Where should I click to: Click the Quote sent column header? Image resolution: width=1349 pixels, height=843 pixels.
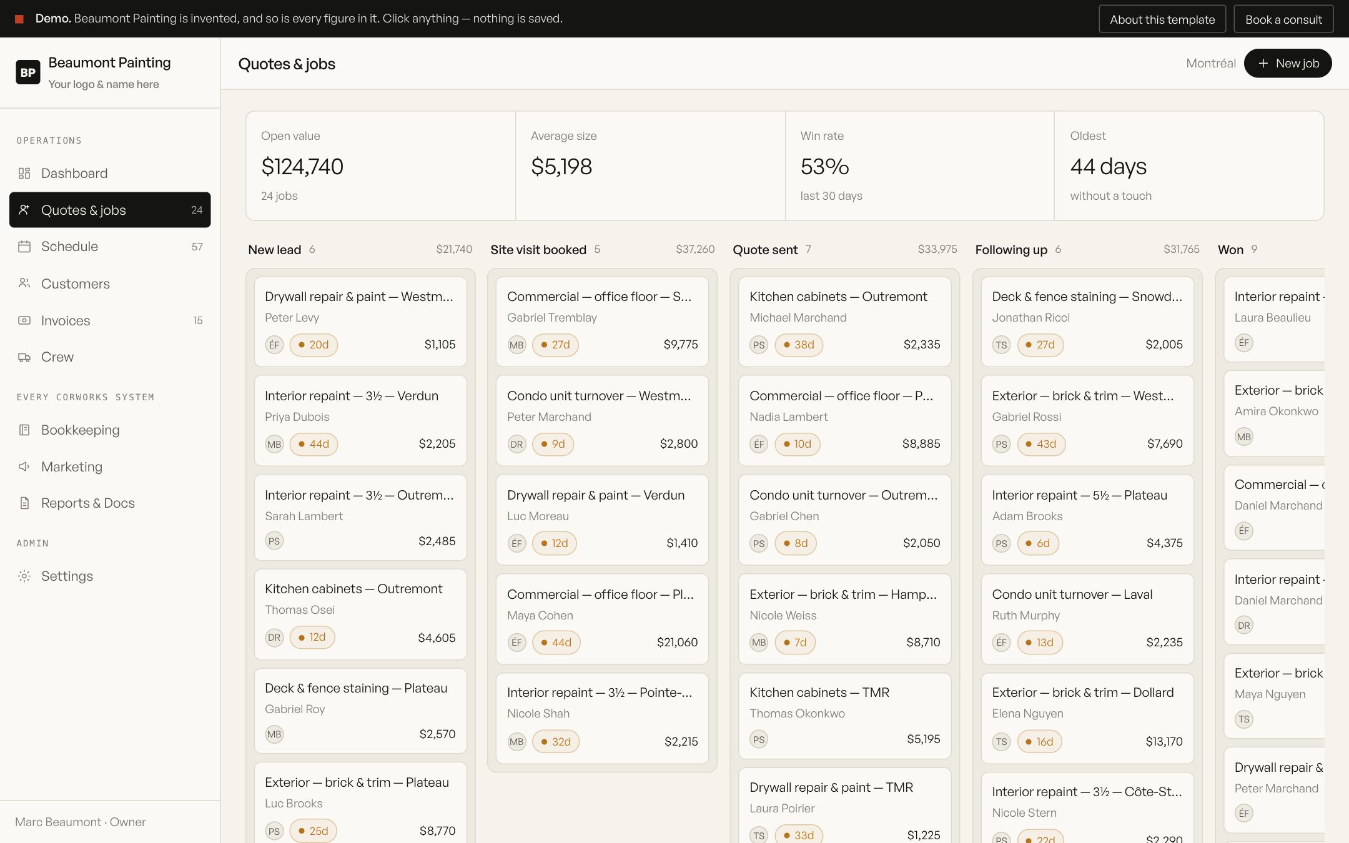pyautogui.click(x=765, y=250)
